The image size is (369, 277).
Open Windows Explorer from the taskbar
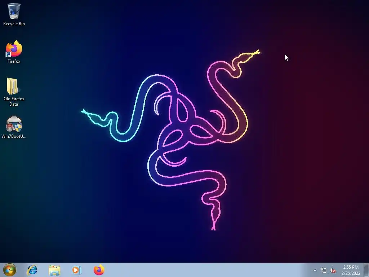[x=54, y=270]
